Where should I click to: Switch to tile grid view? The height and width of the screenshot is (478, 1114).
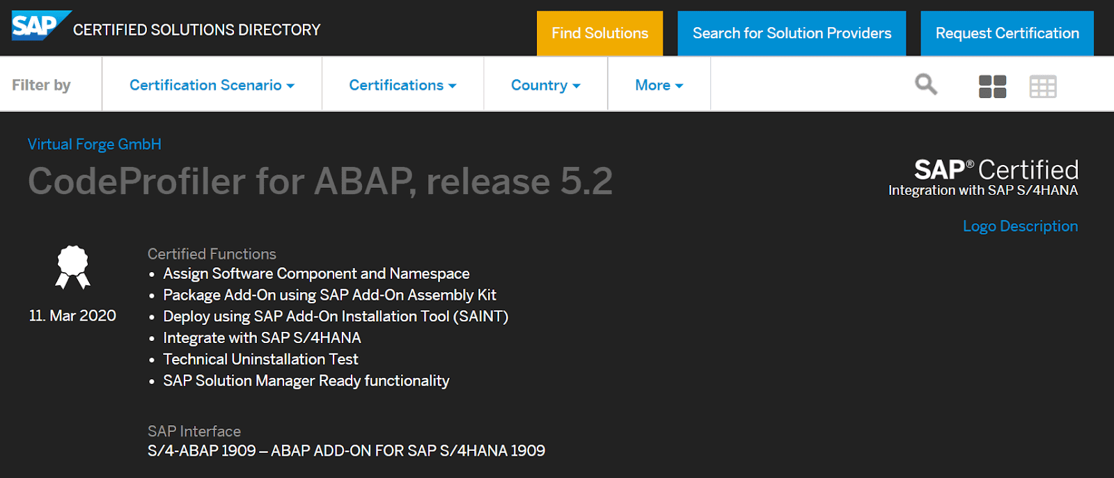(x=992, y=86)
